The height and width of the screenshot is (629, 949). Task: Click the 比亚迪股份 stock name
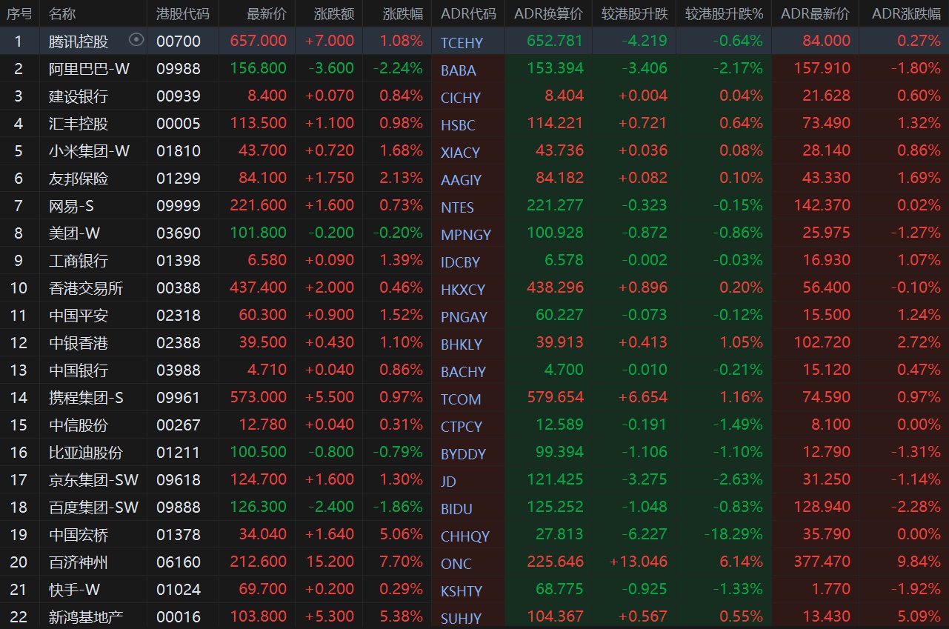click(86, 452)
